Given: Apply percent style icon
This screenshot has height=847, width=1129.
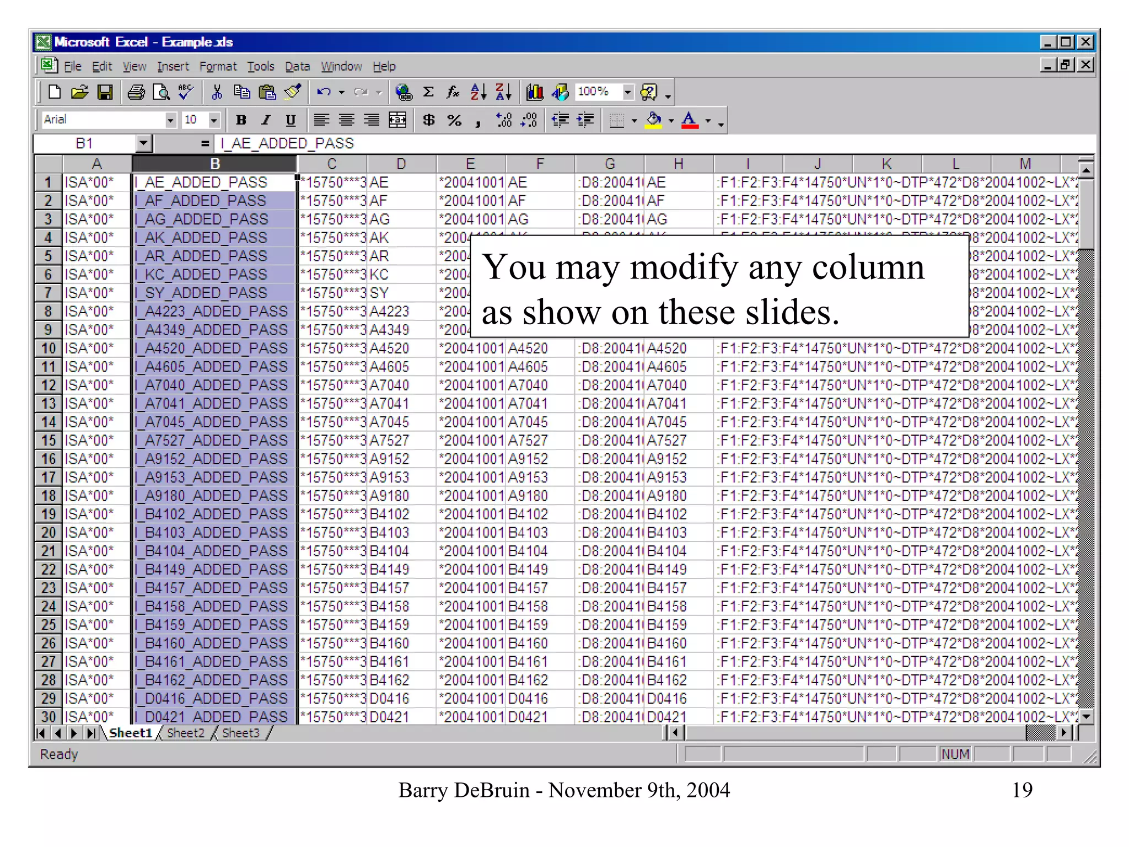Looking at the screenshot, I should coord(454,120).
